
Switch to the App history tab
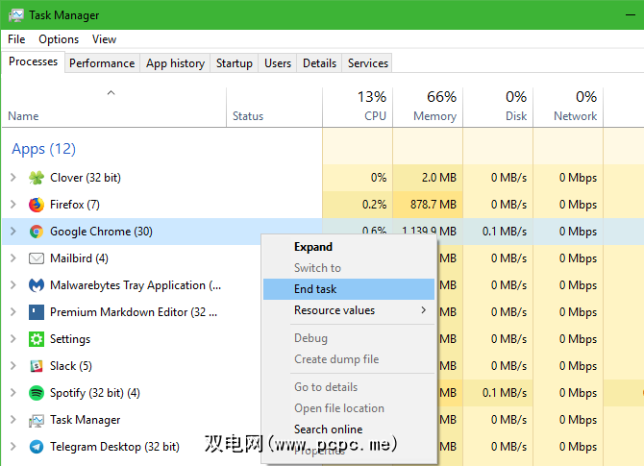[175, 63]
